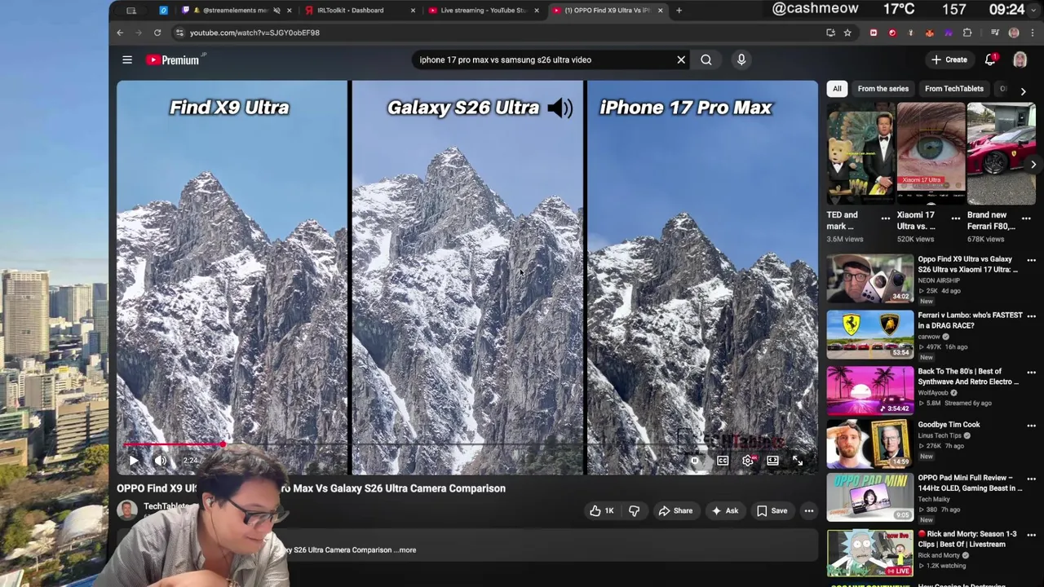Show next Shorts with the right arrow
This screenshot has height=587, width=1044.
coord(1033,165)
